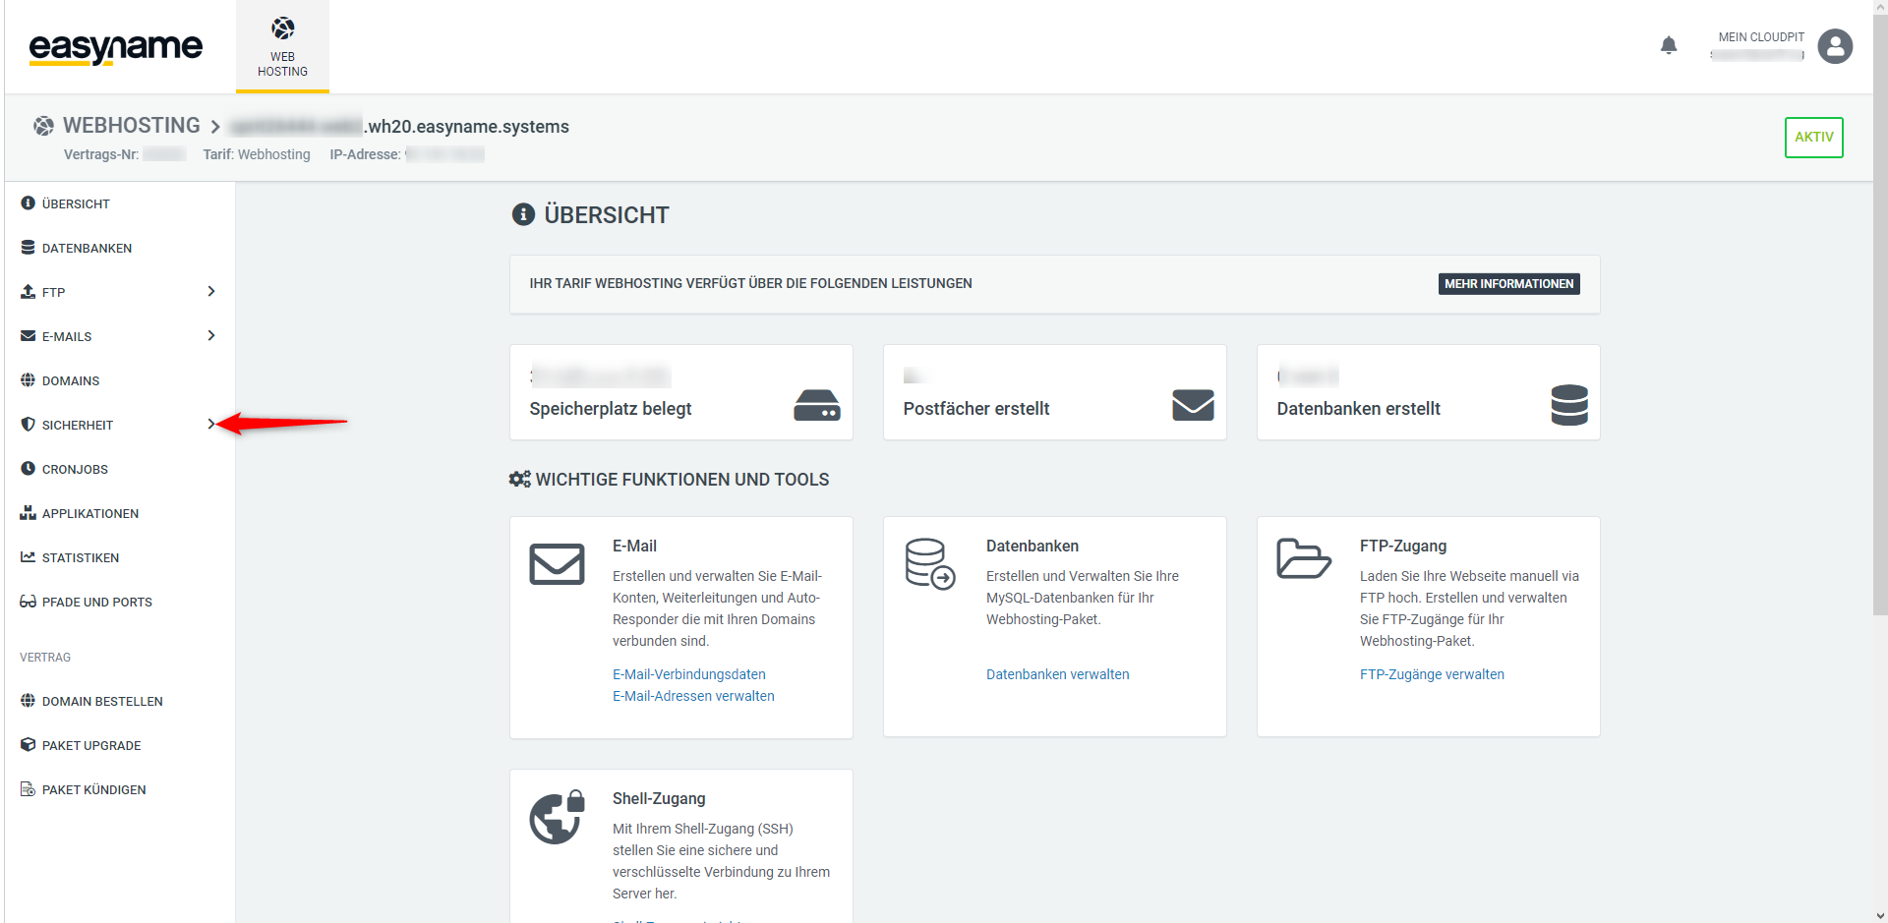The width and height of the screenshot is (1888, 923).
Task: Click the envelope icon in Postfächer card
Action: coord(1192,405)
